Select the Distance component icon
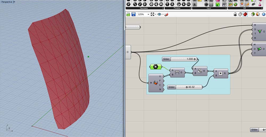This screenshot has height=137, width=266. (177, 72)
